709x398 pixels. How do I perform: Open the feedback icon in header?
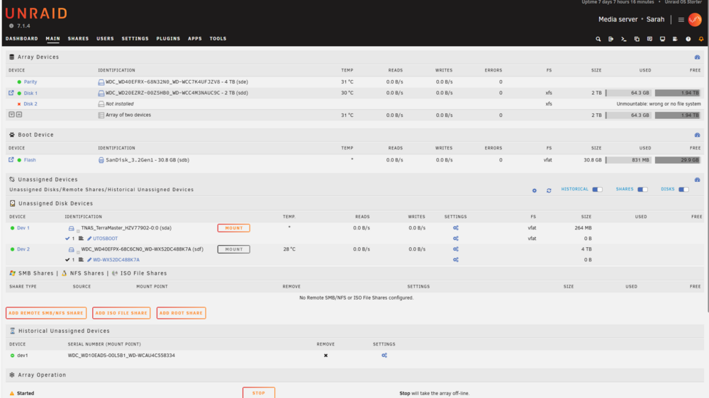click(x=649, y=39)
